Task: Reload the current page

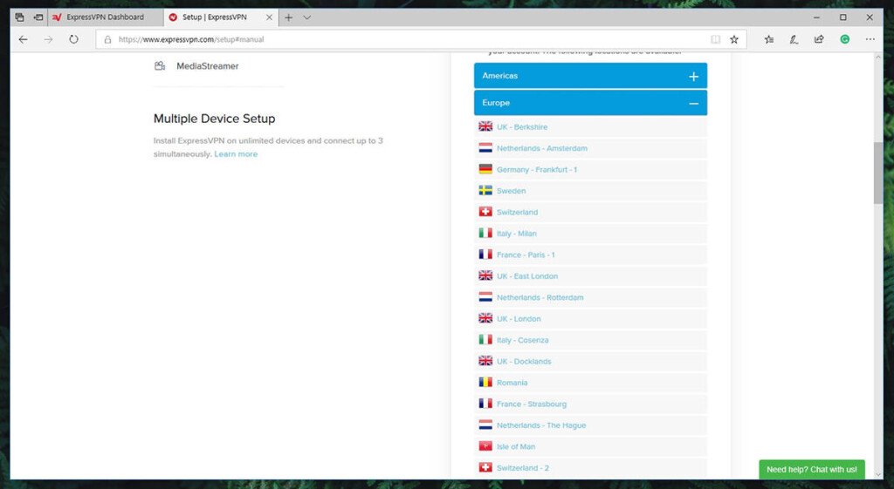Action: click(x=73, y=39)
